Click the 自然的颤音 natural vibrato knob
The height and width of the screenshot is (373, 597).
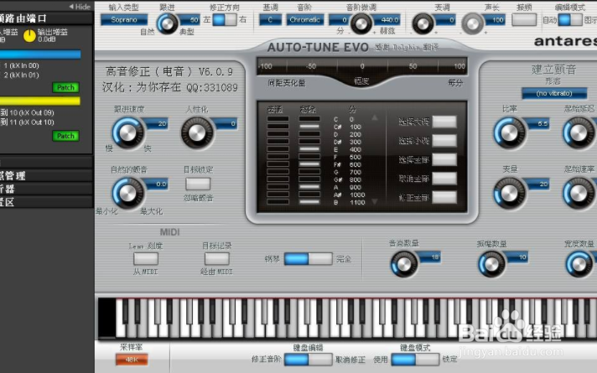128,193
